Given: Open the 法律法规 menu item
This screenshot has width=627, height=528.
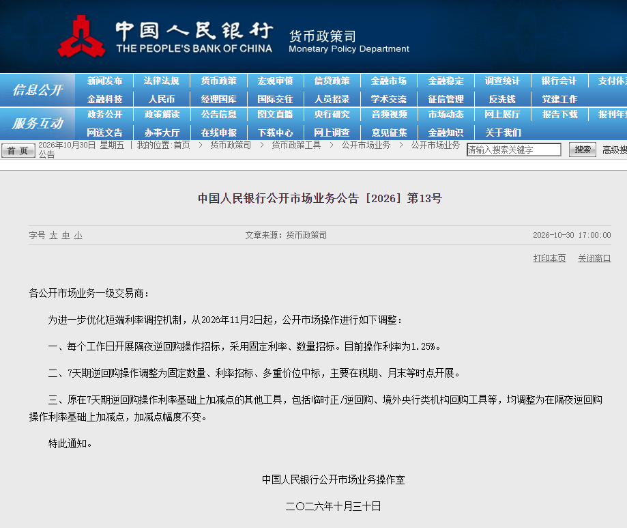Looking at the screenshot, I should click(162, 81).
